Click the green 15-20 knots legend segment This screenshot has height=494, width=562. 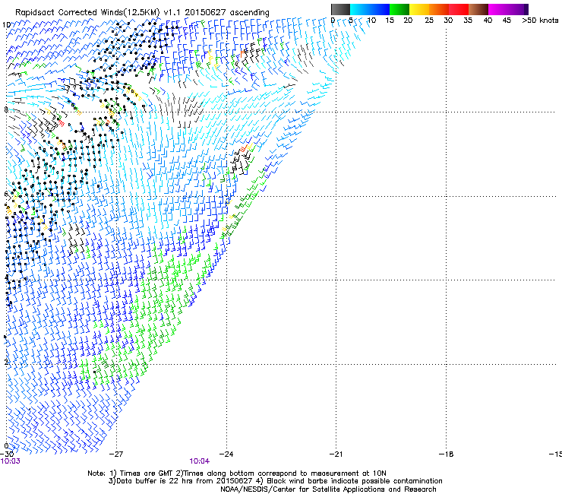point(399,9)
